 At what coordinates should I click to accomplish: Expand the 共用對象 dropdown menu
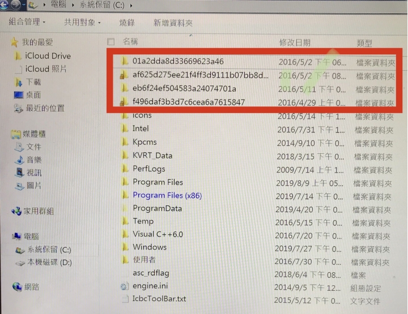tap(82, 22)
